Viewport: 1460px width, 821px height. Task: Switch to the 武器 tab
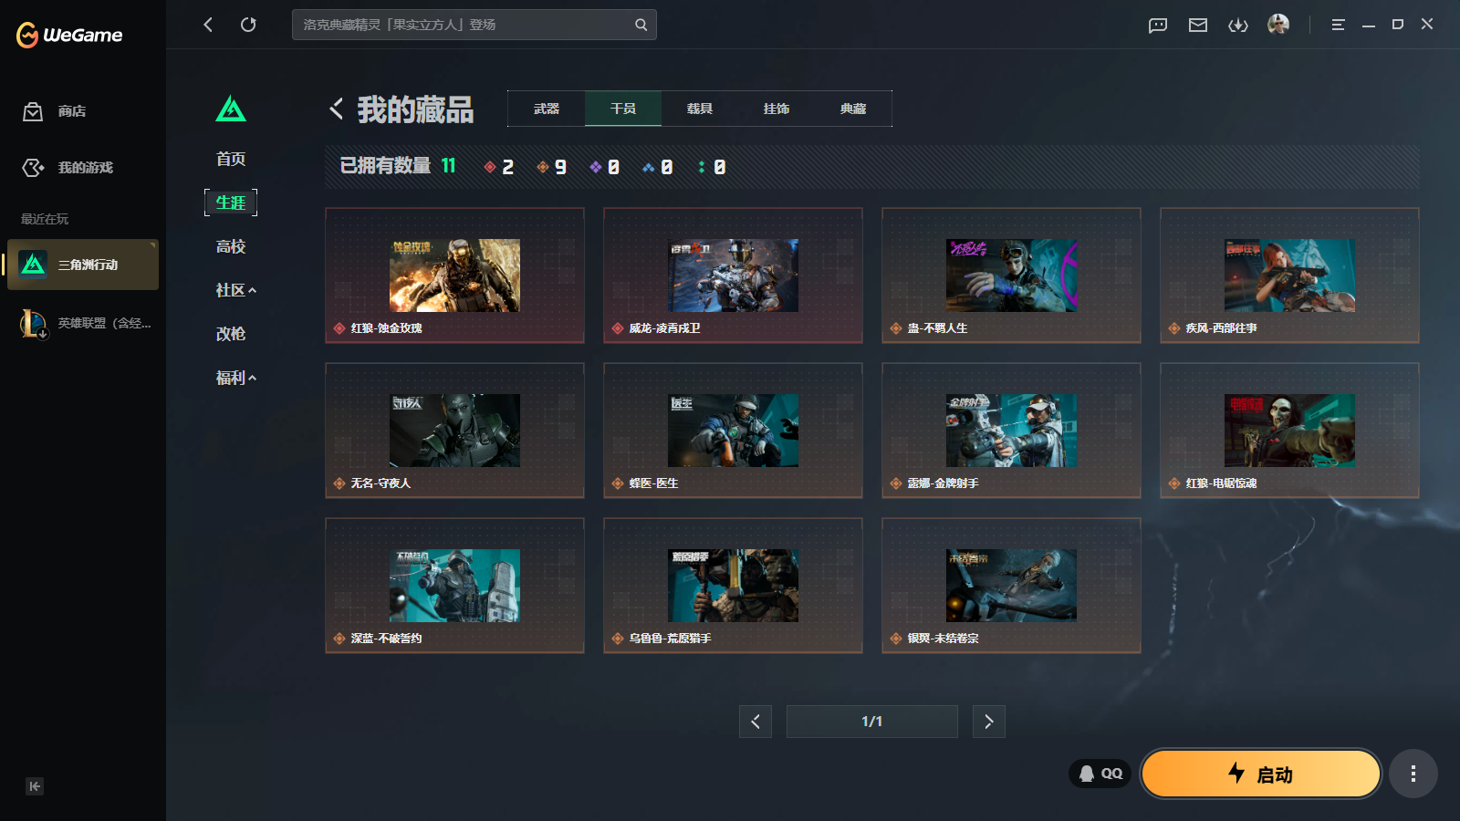[547, 109]
